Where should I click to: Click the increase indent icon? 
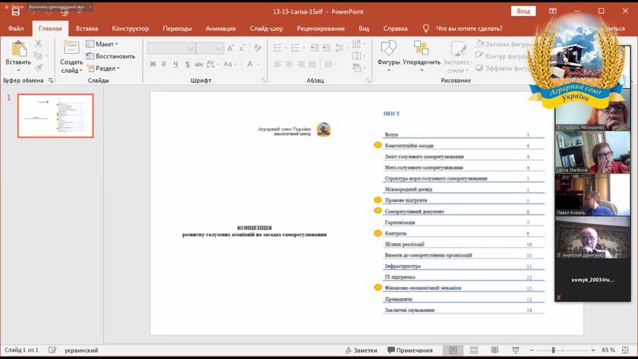327,48
